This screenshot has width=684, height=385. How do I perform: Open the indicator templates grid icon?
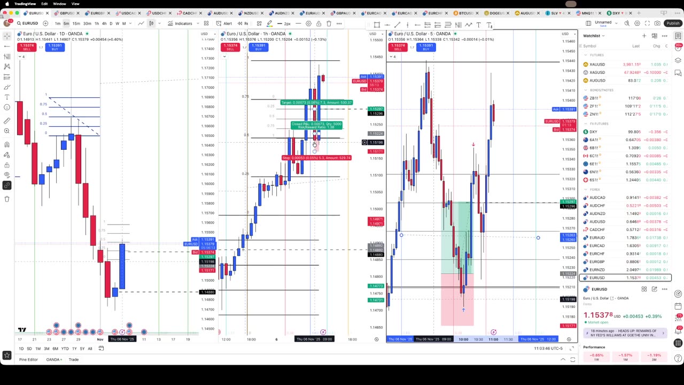(x=206, y=24)
